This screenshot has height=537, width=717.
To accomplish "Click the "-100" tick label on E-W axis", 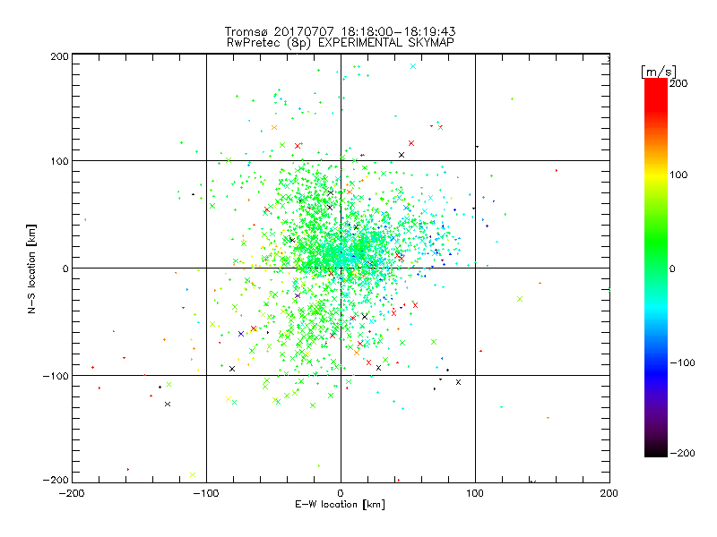I will tap(206, 493).
